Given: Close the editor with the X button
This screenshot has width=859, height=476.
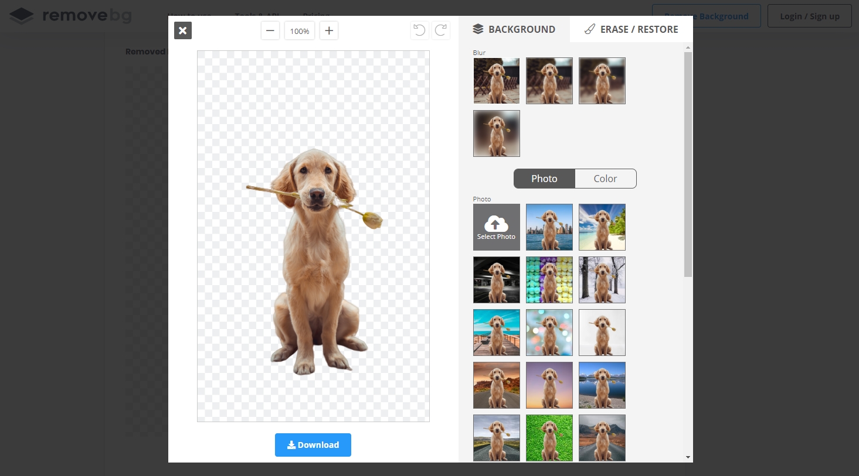Looking at the screenshot, I should click(183, 30).
